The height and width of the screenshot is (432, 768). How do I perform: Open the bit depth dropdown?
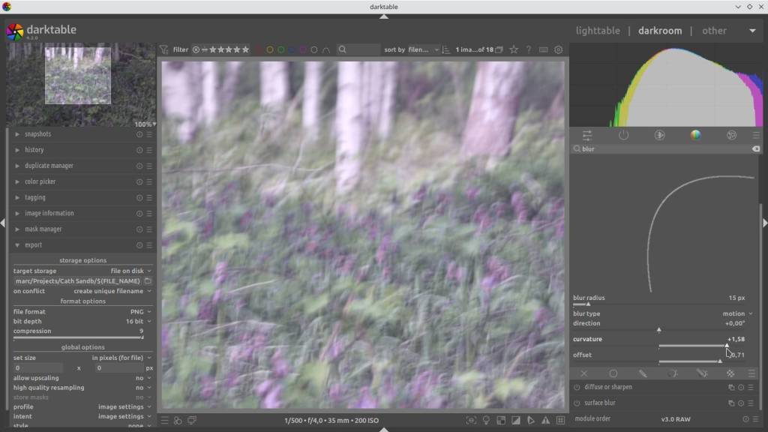(82, 322)
